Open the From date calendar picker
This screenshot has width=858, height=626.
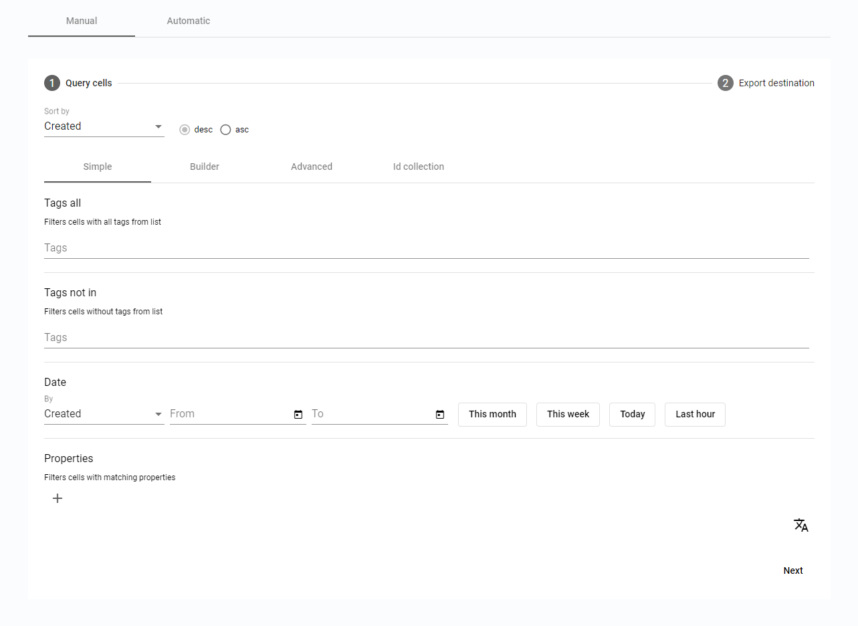(298, 414)
